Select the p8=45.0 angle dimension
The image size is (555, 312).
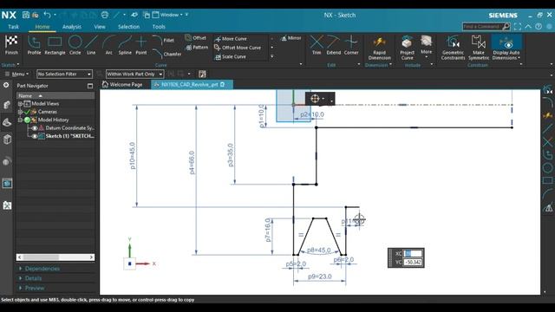[319, 250]
